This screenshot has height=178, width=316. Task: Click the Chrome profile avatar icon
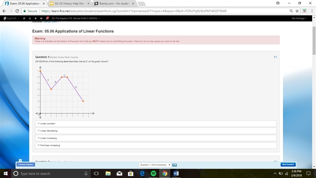[278, 3]
